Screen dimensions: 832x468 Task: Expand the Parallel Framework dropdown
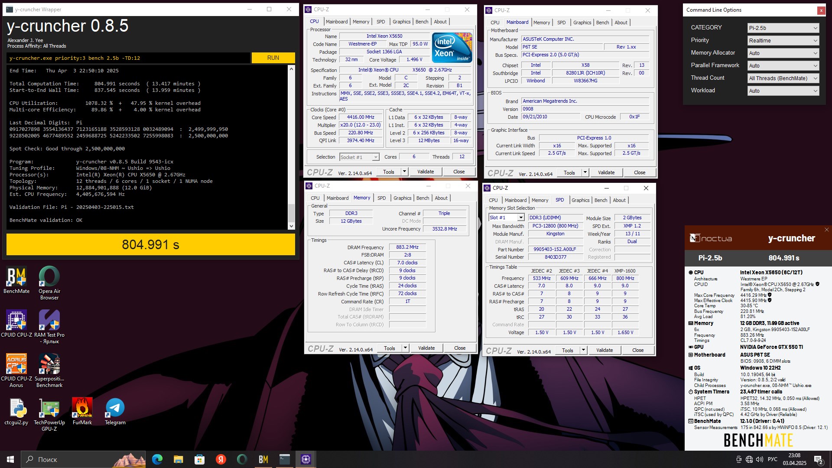783,65
